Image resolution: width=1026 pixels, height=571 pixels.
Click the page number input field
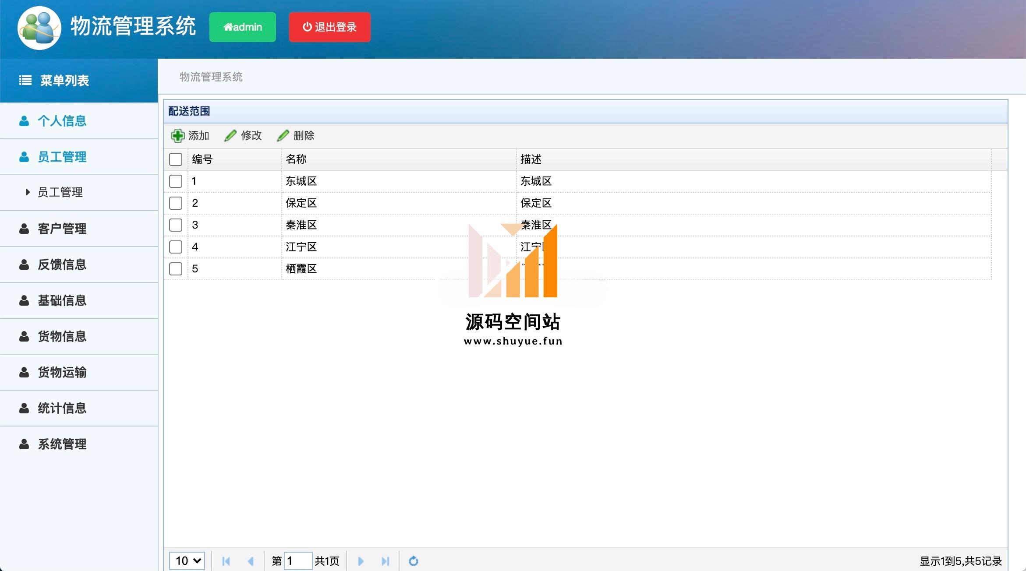pos(298,561)
